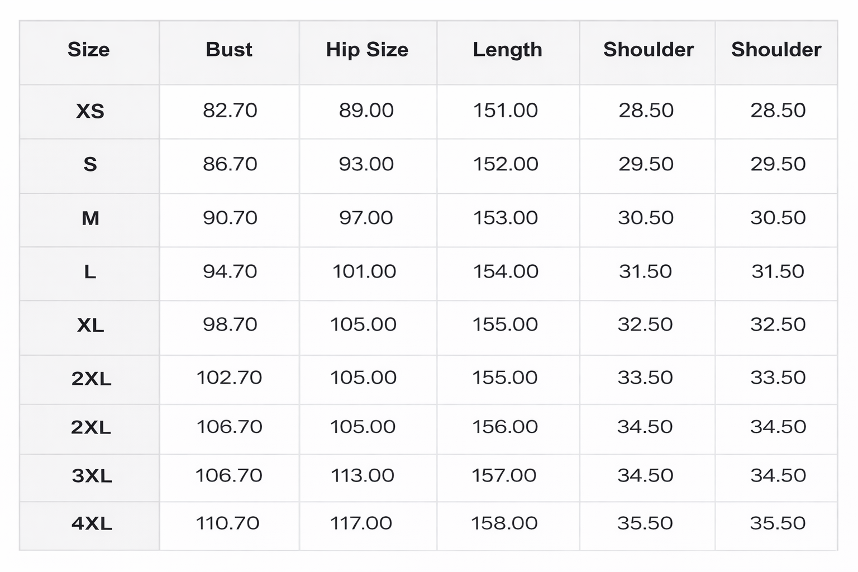
Task: Select the length value 158.00
Action: coord(504,523)
